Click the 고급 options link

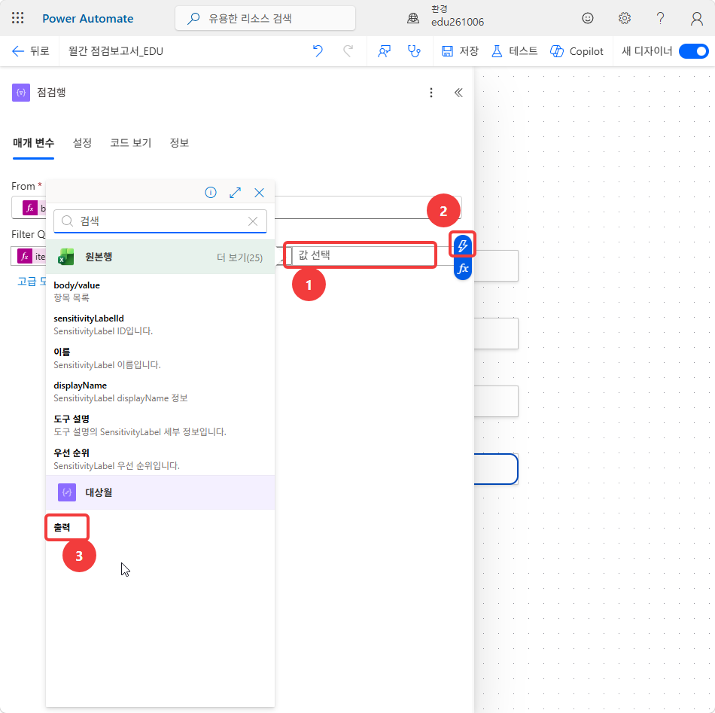coord(32,281)
